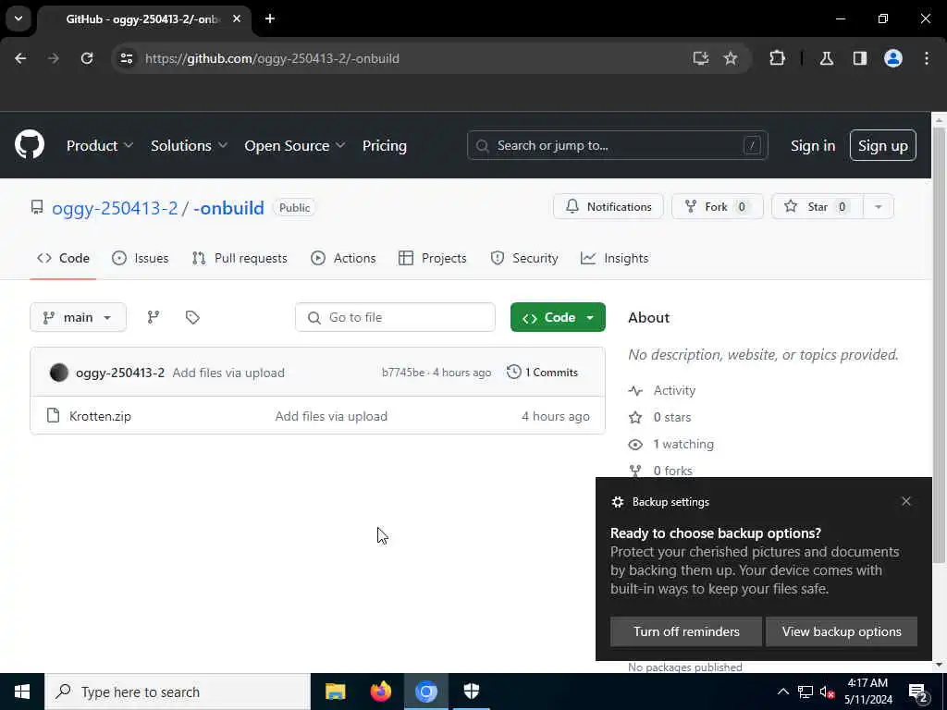947x710 pixels.
Task: Open the oggy-250413-2 owner link in the repo title
Action: [115, 208]
